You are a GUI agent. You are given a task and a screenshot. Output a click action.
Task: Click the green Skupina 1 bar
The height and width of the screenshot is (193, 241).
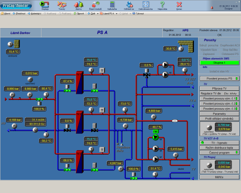[219, 63]
